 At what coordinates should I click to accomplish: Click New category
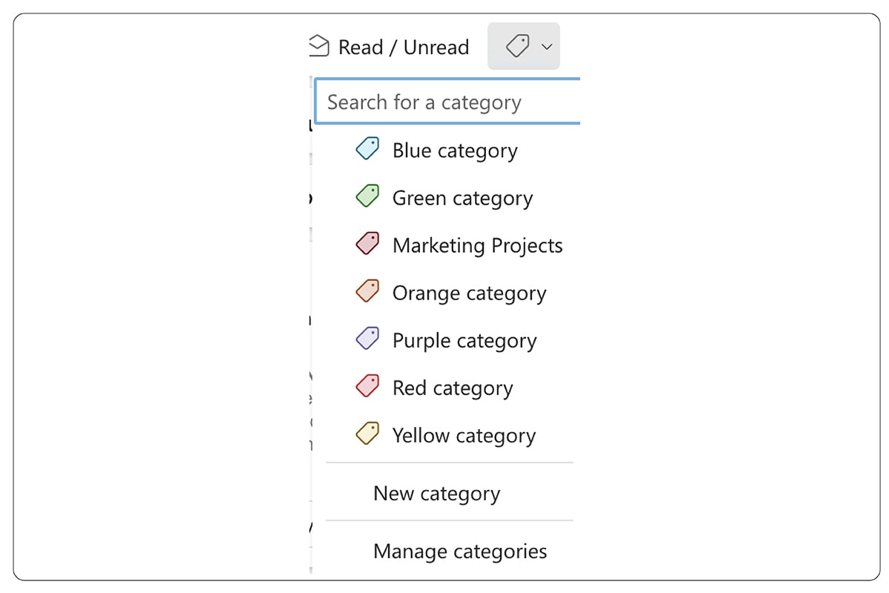click(436, 493)
